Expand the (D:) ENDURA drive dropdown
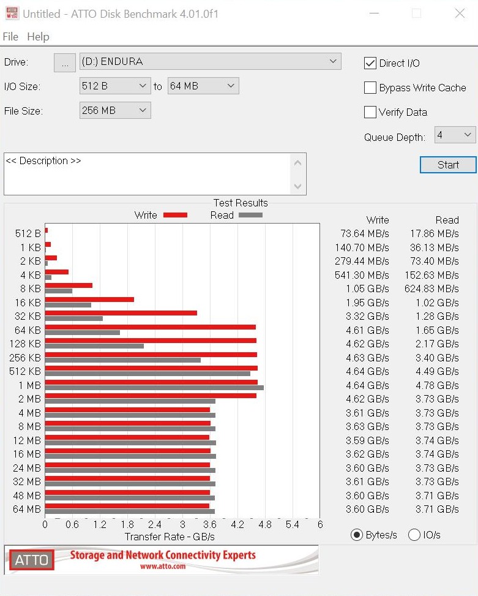Screen dimensions: 478x596 pos(211,61)
